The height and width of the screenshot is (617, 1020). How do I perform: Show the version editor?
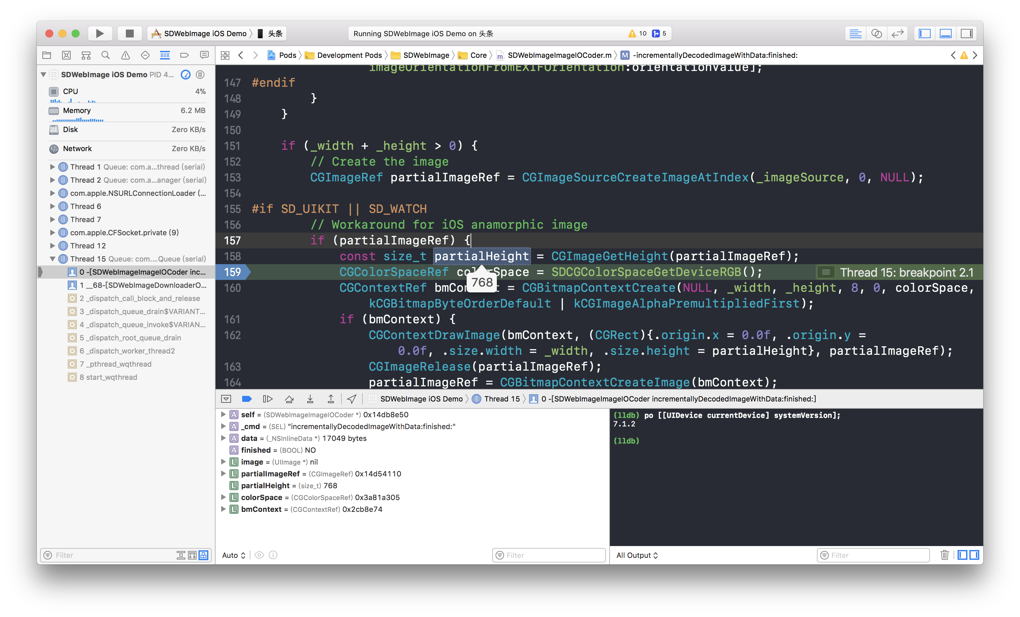[x=897, y=34]
